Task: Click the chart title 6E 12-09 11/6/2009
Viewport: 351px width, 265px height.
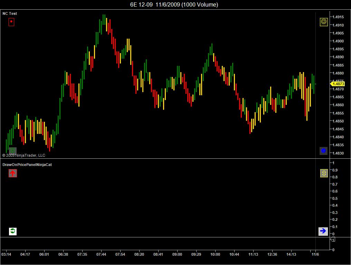Action: click(x=174, y=5)
